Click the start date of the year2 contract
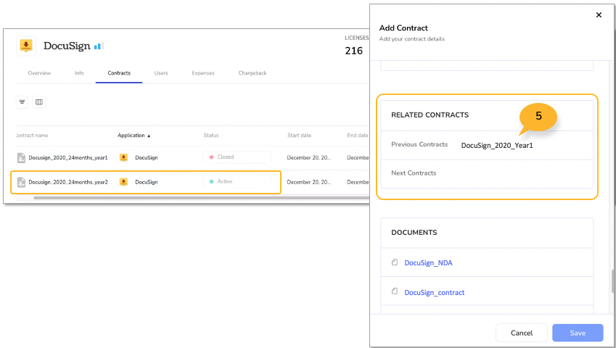This screenshot has height=348, width=616. click(x=309, y=182)
